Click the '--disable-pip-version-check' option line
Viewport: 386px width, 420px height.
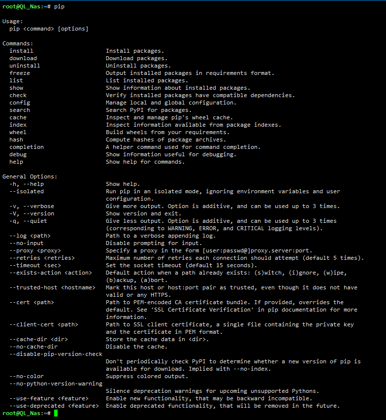56,354
